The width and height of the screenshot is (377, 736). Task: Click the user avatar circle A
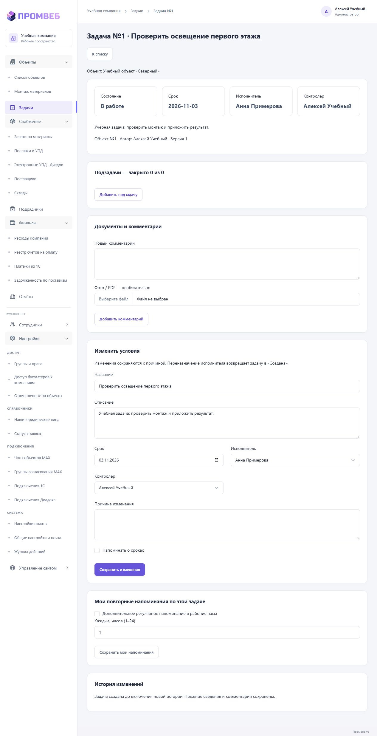(x=326, y=12)
